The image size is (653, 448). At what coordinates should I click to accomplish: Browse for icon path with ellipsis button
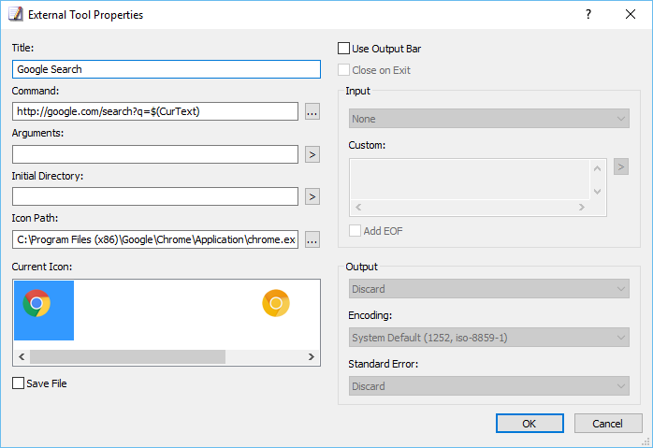pos(312,239)
